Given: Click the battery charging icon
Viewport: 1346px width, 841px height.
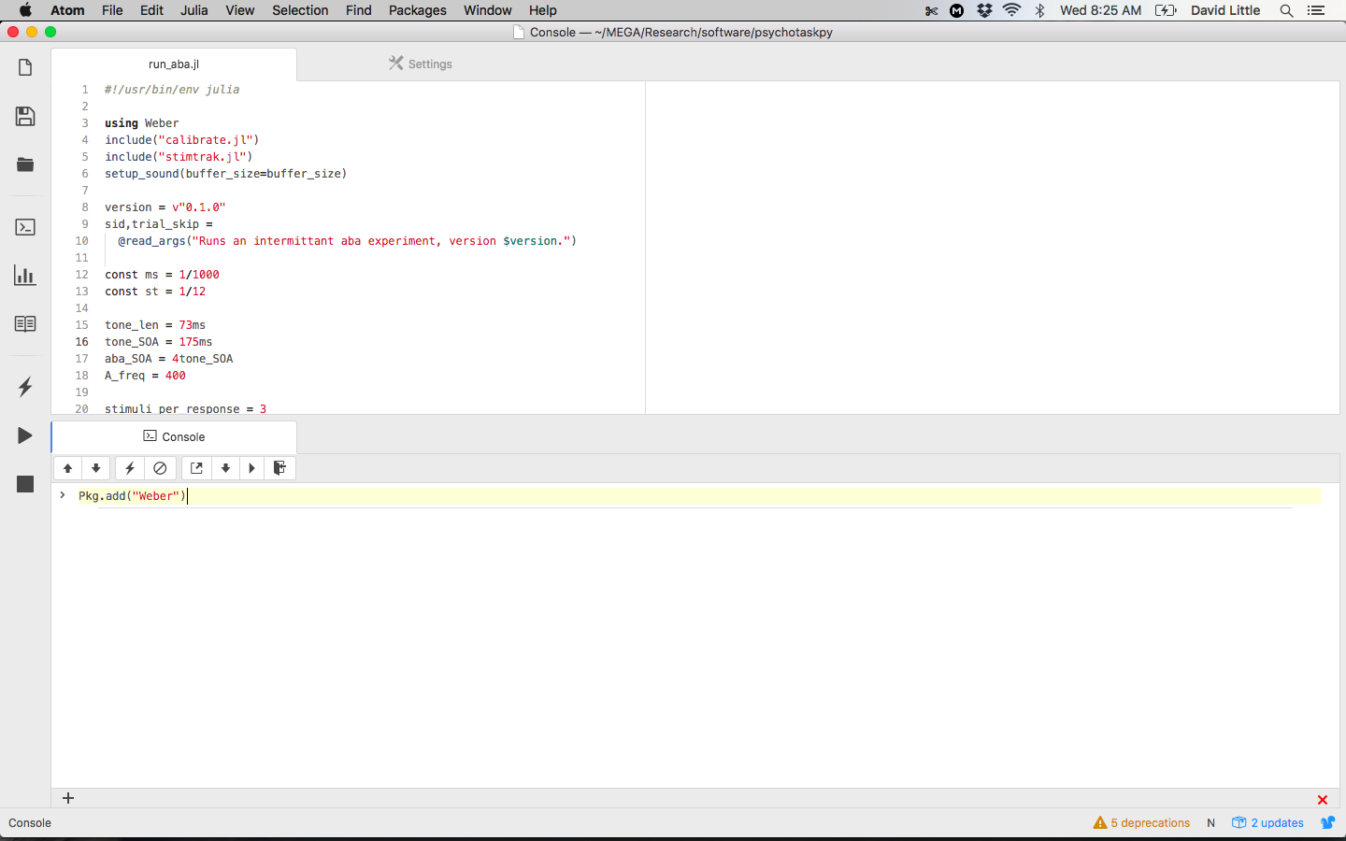Looking at the screenshot, I should click(x=1166, y=10).
